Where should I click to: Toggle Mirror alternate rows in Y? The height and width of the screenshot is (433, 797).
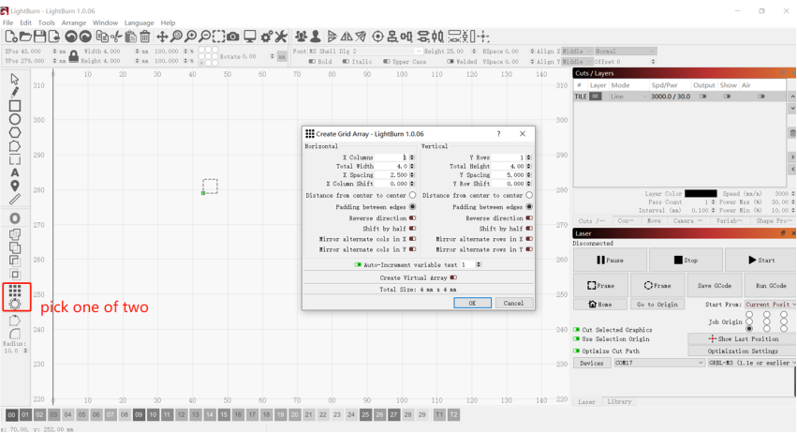pyautogui.click(x=529, y=249)
